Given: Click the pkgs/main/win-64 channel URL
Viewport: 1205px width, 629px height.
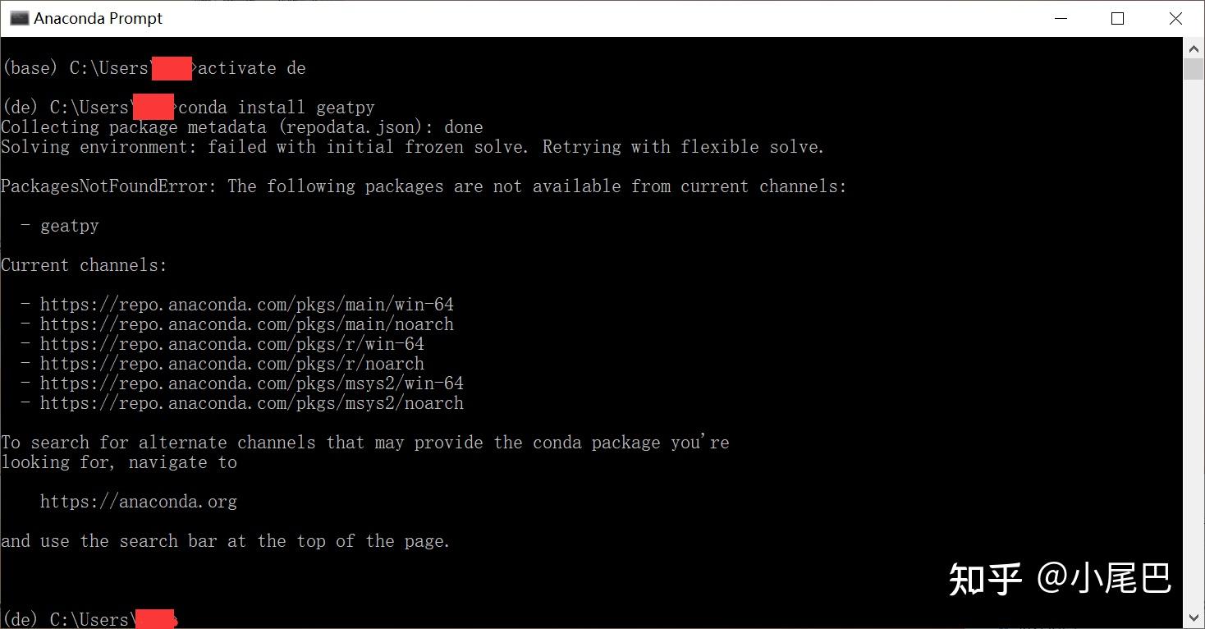Looking at the screenshot, I should [246, 305].
